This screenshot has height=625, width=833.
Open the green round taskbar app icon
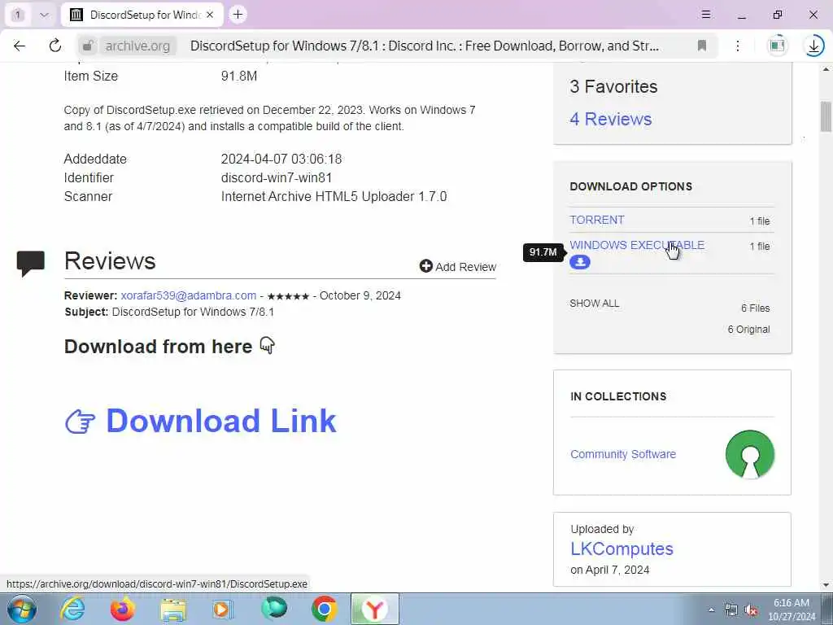(274, 609)
